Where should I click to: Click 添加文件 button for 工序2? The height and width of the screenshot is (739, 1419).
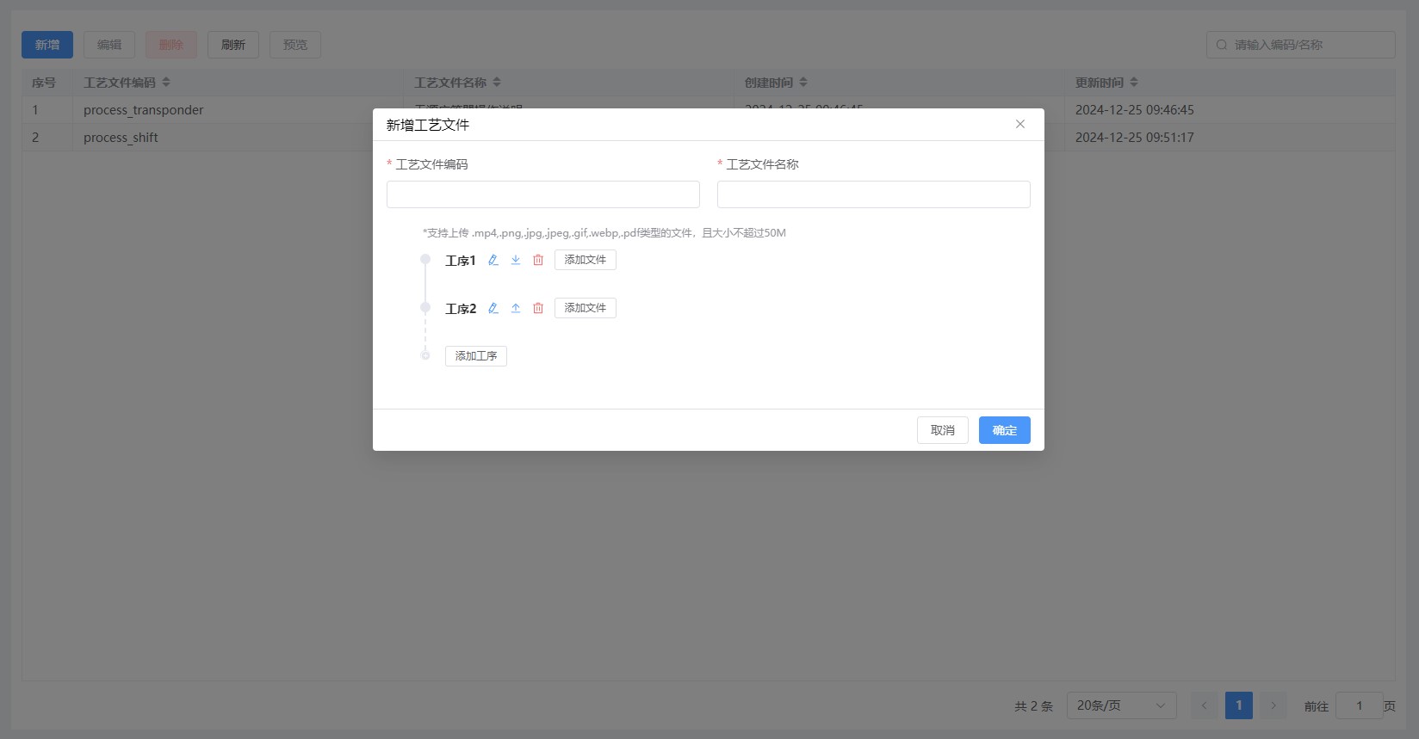(586, 308)
